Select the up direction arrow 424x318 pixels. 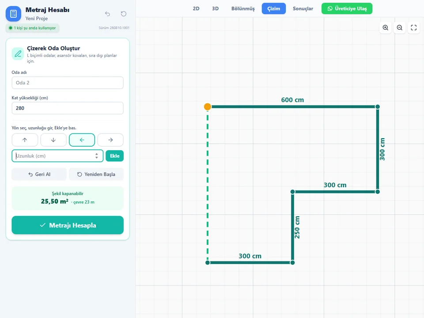point(25,140)
